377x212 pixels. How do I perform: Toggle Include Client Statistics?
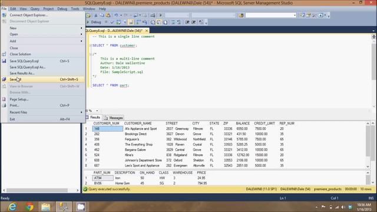pos(144,22)
